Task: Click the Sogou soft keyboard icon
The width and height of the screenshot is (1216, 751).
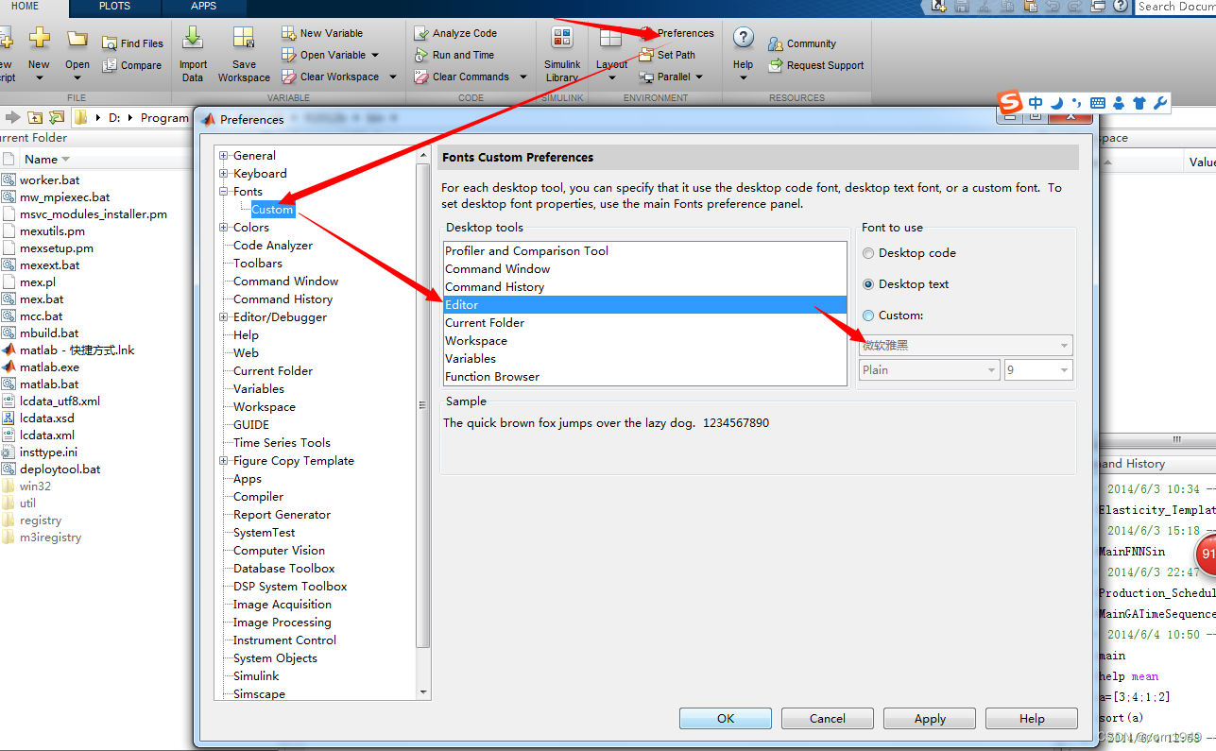Action: tap(1098, 103)
